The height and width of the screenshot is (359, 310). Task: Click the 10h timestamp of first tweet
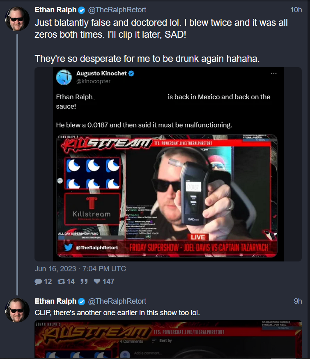pos(296,10)
